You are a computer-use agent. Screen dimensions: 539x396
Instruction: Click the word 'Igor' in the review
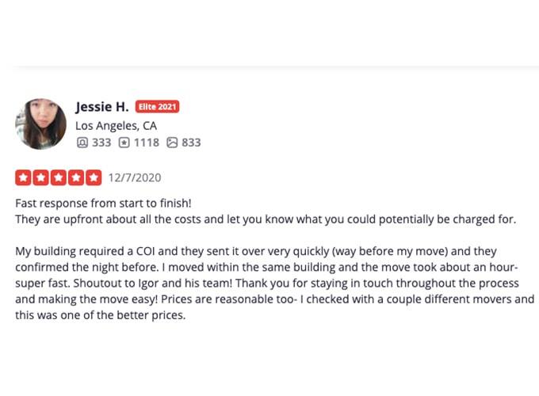click(x=148, y=284)
